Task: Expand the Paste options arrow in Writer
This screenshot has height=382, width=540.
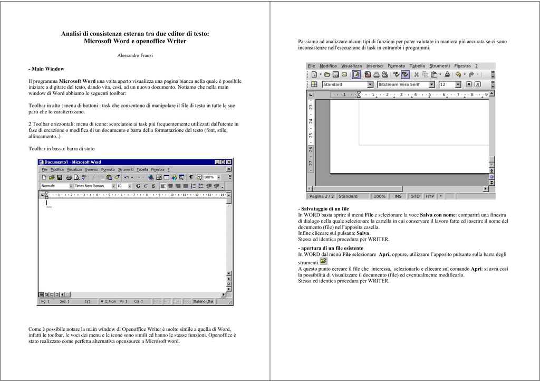Action: tap(440, 74)
